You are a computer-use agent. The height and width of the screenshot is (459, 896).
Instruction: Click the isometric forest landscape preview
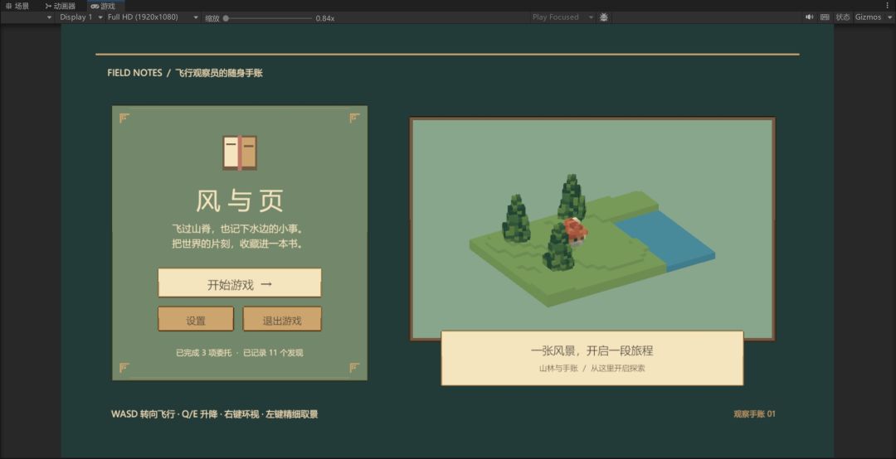pos(592,229)
